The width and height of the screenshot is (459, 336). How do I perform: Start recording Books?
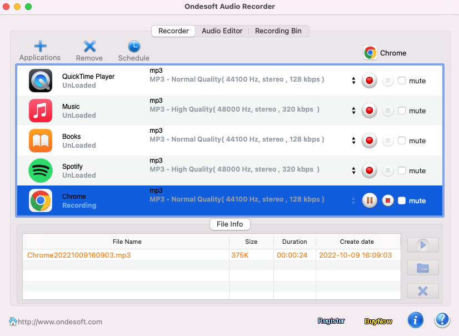point(369,141)
